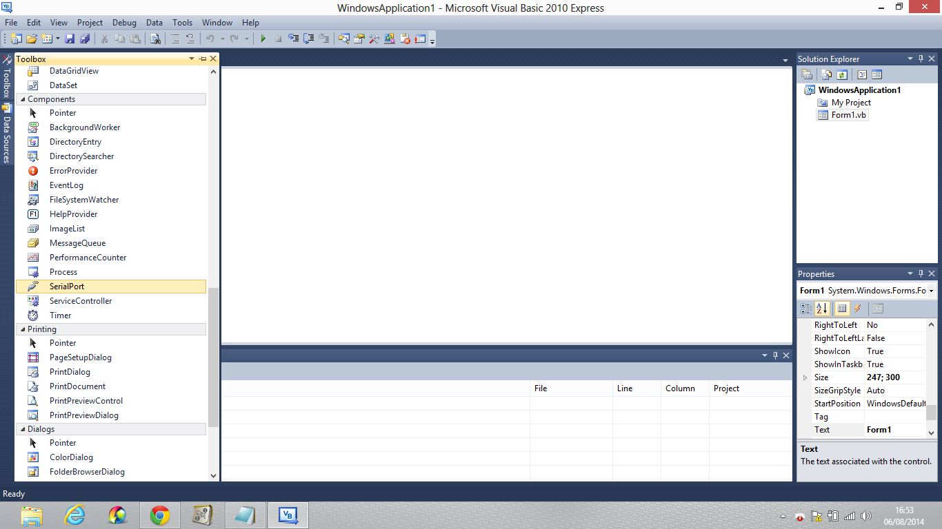The width and height of the screenshot is (942, 529).
Task: Open the Toolbox window position dropdown arrow
Action: 192,59
